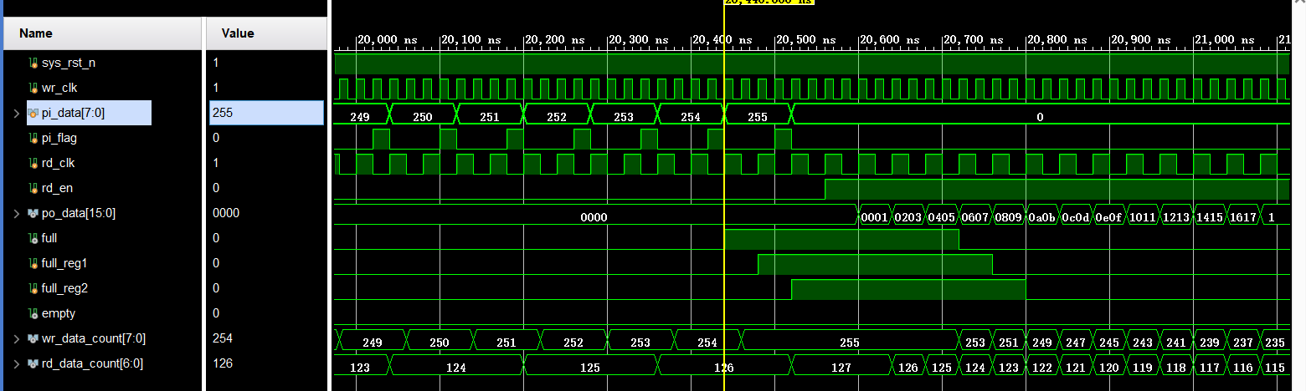The height and width of the screenshot is (391, 1306).
Task: Click the rd_clk signal icon
Action: 33,163
